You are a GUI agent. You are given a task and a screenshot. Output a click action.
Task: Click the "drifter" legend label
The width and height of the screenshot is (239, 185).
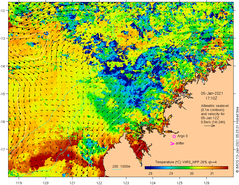click(x=180, y=143)
